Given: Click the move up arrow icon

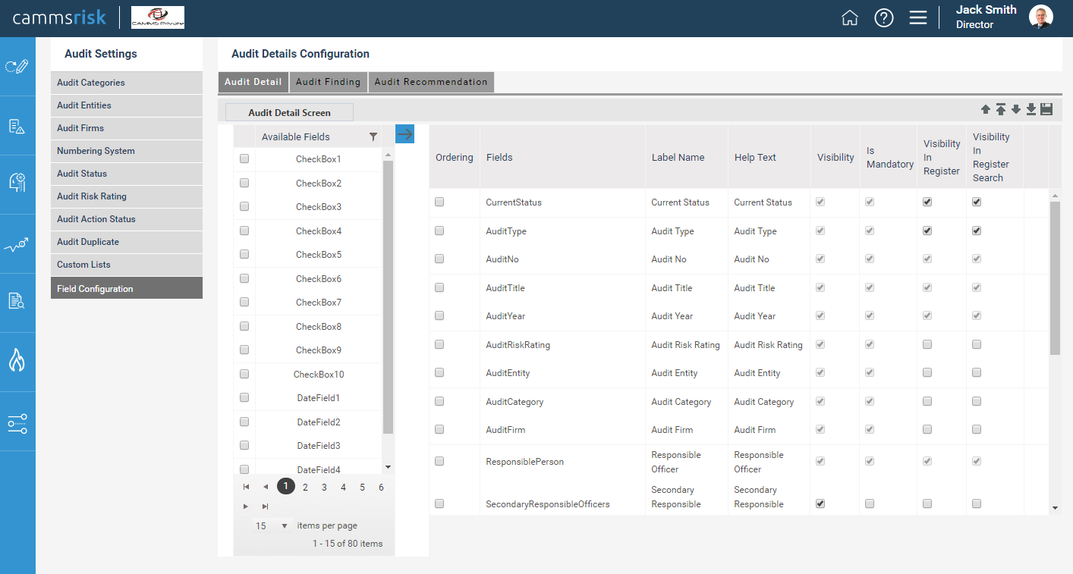Looking at the screenshot, I should coord(986,110).
